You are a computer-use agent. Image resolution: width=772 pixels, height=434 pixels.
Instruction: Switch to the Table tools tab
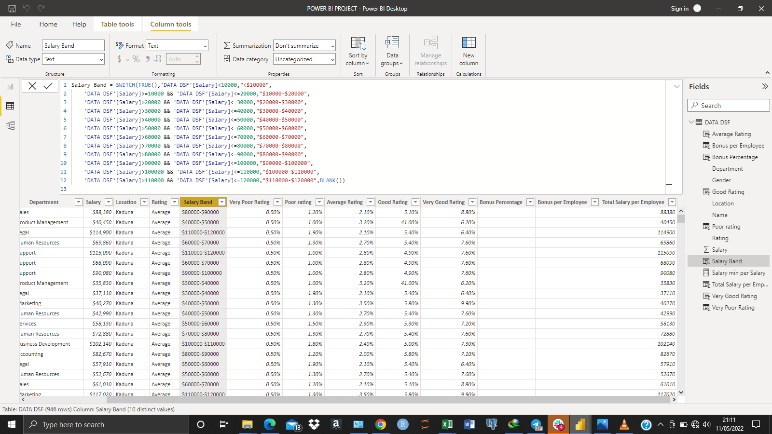coord(117,24)
